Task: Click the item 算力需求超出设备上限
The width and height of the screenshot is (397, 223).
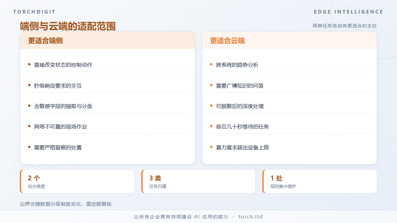Action: [x=243, y=147]
